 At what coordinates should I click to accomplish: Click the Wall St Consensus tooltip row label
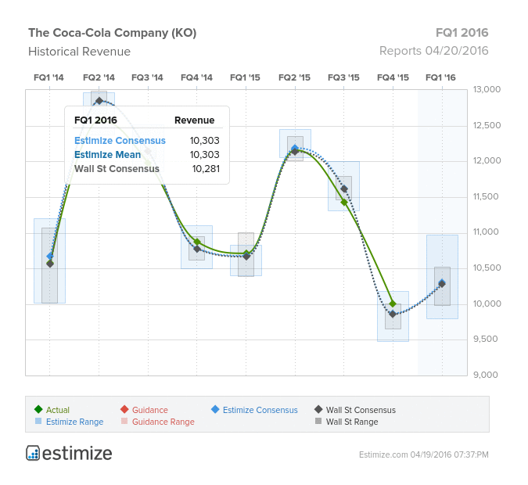click(117, 169)
